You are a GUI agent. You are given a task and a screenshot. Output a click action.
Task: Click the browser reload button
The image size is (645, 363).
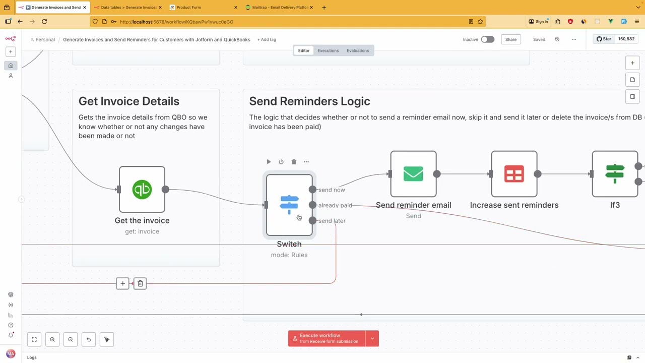point(44,22)
